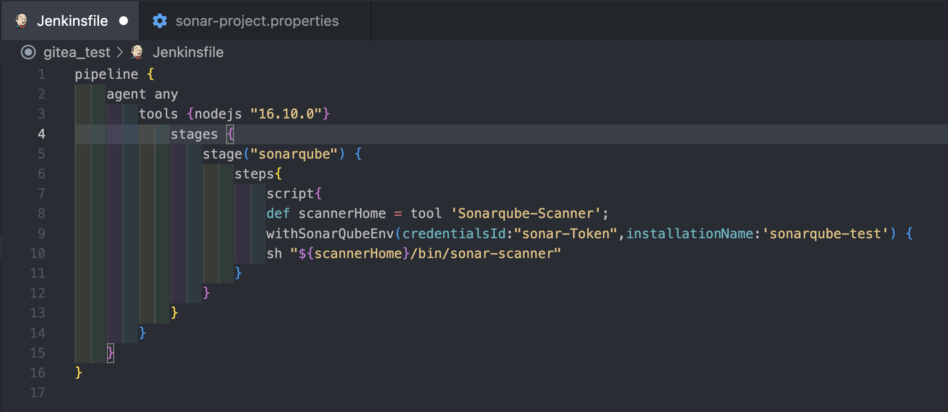
Task: Click the installationName parameter
Action: click(690, 234)
